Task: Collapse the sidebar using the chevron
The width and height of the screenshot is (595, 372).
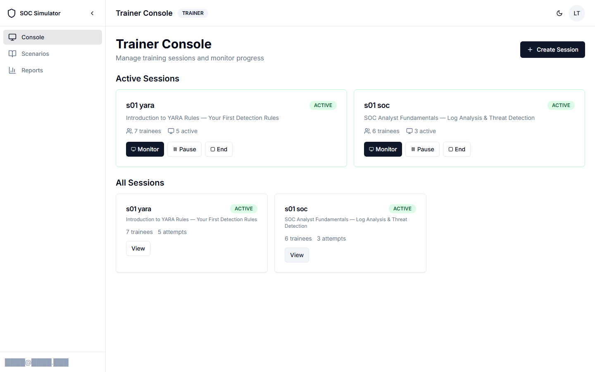Action: click(x=92, y=13)
